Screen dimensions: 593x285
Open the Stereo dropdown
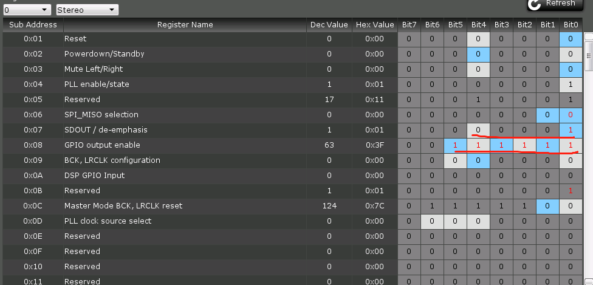point(87,10)
